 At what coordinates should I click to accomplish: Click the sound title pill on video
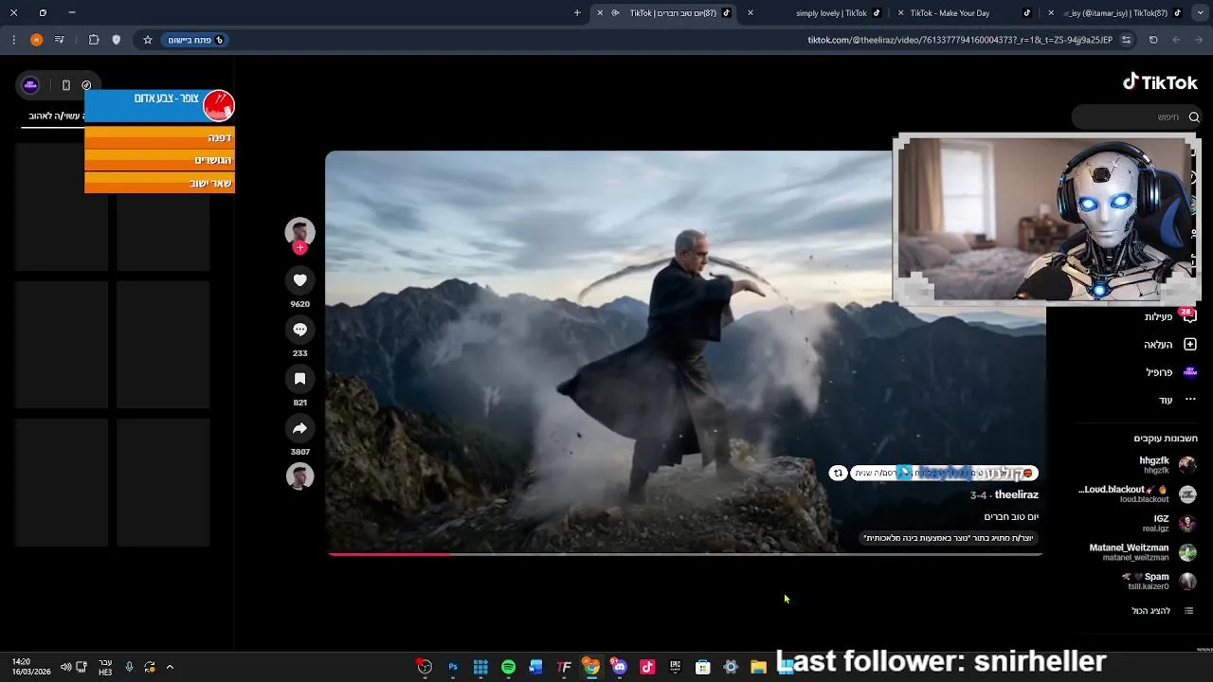pyautogui.click(x=944, y=473)
